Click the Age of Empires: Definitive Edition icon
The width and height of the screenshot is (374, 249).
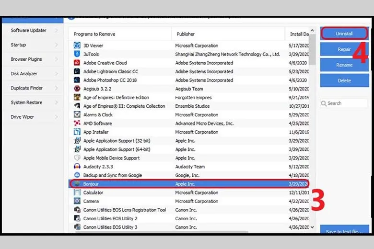point(77,97)
